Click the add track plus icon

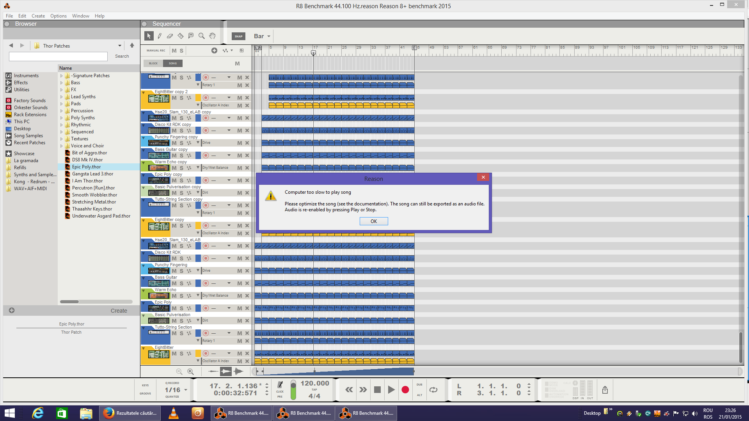pyautogui.click(x=214, y=50)
